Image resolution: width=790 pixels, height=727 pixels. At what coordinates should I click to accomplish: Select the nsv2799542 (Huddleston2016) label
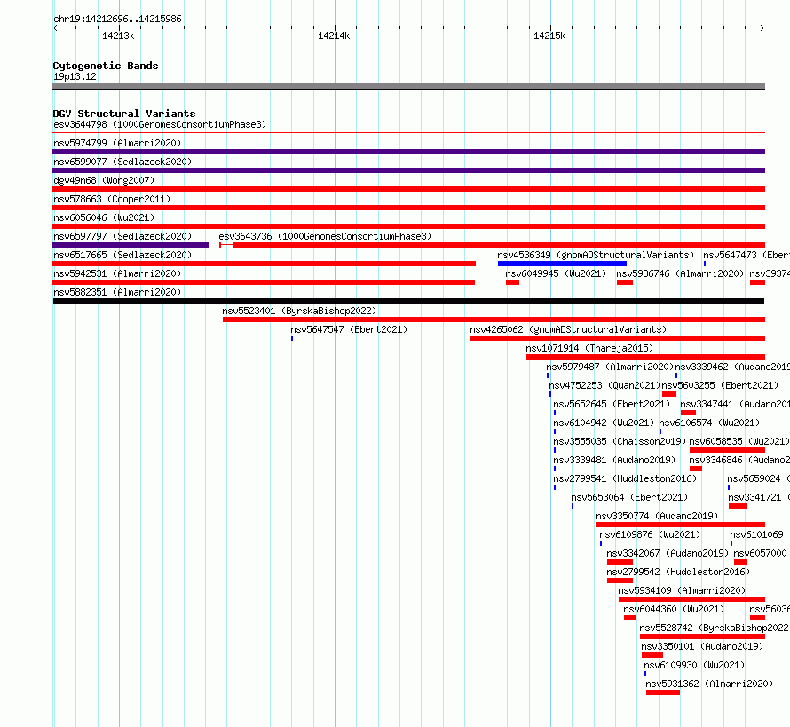coord(678,572)
